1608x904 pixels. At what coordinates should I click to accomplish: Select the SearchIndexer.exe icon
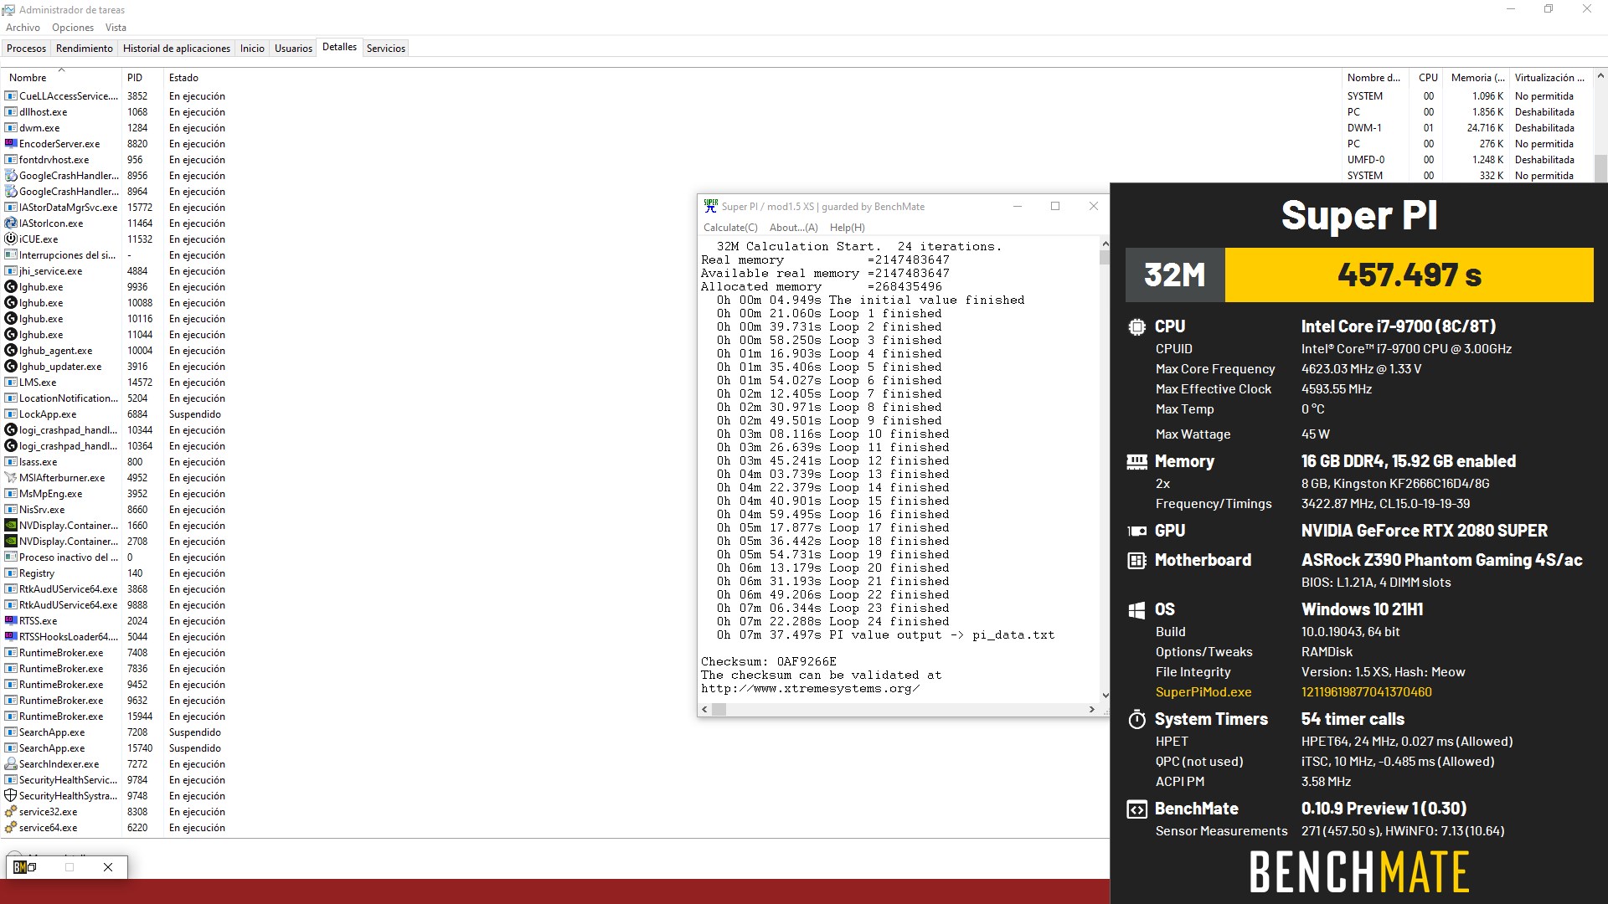tap(11, 764)
